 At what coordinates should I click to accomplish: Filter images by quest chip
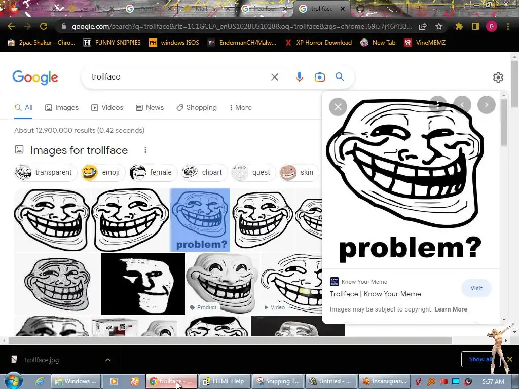click(x=253, y=172)
